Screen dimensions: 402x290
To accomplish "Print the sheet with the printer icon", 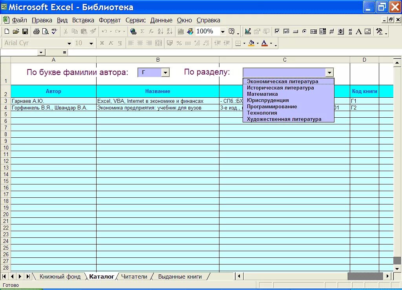I will coord(37,31).
